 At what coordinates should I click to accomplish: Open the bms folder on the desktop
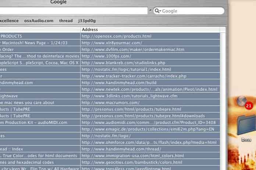click(246, 125)
